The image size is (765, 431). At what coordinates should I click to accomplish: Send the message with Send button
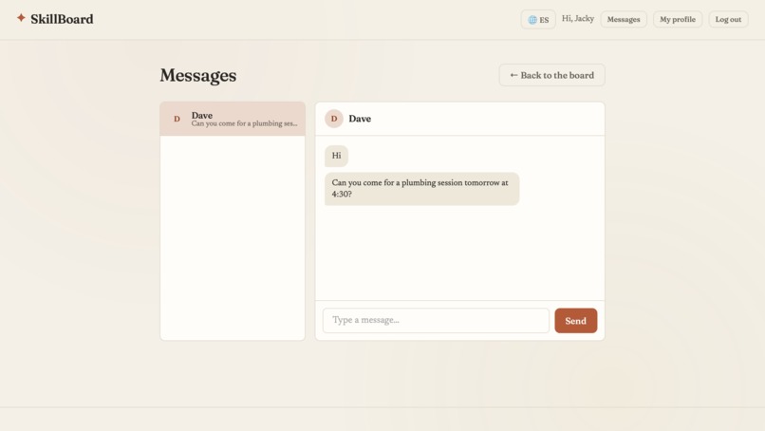click(x=576, y=321)
